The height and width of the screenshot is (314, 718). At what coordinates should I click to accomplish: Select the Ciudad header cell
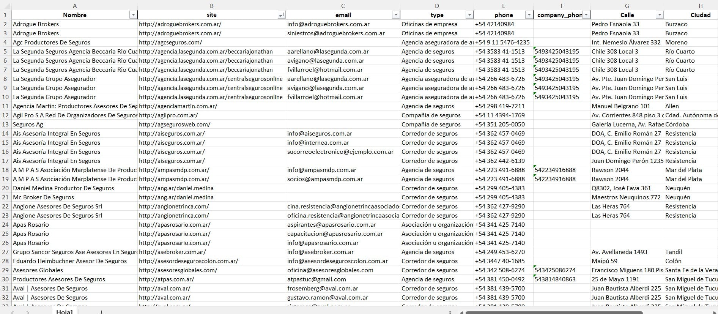click(691, 15)
